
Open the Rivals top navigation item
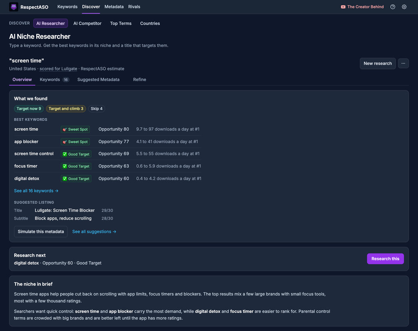click(x=134, y=7)
